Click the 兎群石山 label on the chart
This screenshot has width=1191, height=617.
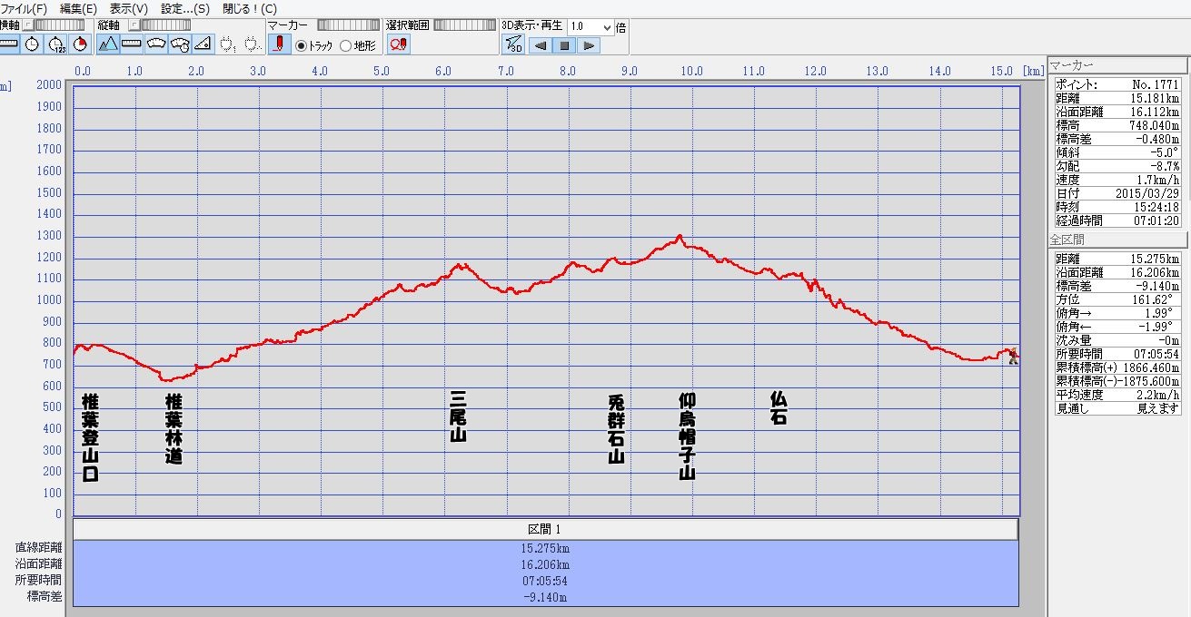(x=616, y=429)
